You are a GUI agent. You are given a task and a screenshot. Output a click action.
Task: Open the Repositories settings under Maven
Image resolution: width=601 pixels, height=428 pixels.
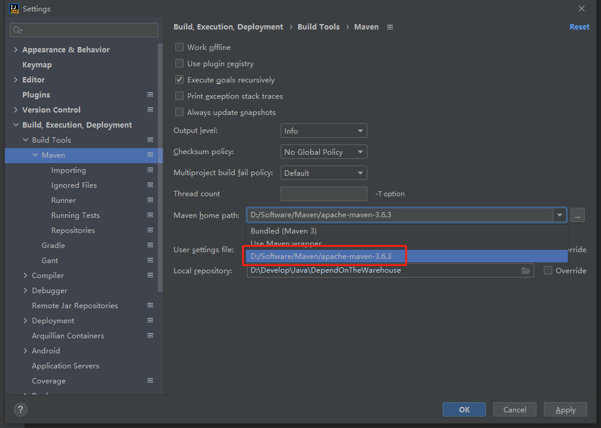tap(73, 230)
